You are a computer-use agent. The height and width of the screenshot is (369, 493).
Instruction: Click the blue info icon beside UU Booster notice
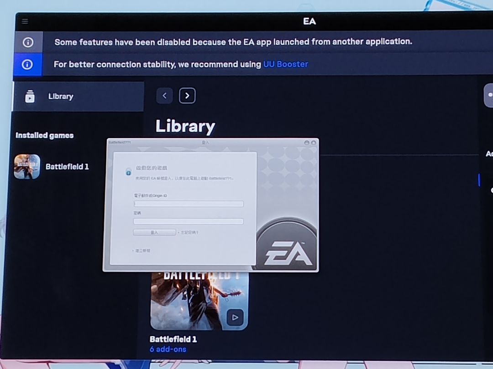[x=27, y=64]
